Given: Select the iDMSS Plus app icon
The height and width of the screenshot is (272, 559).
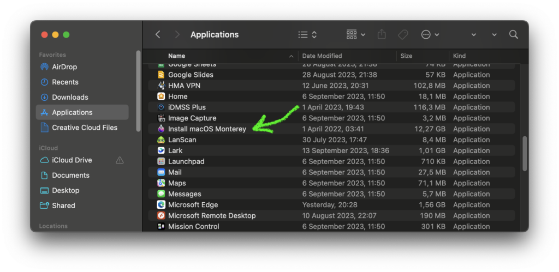Looking at the screenshot, I should coord(161,107).
